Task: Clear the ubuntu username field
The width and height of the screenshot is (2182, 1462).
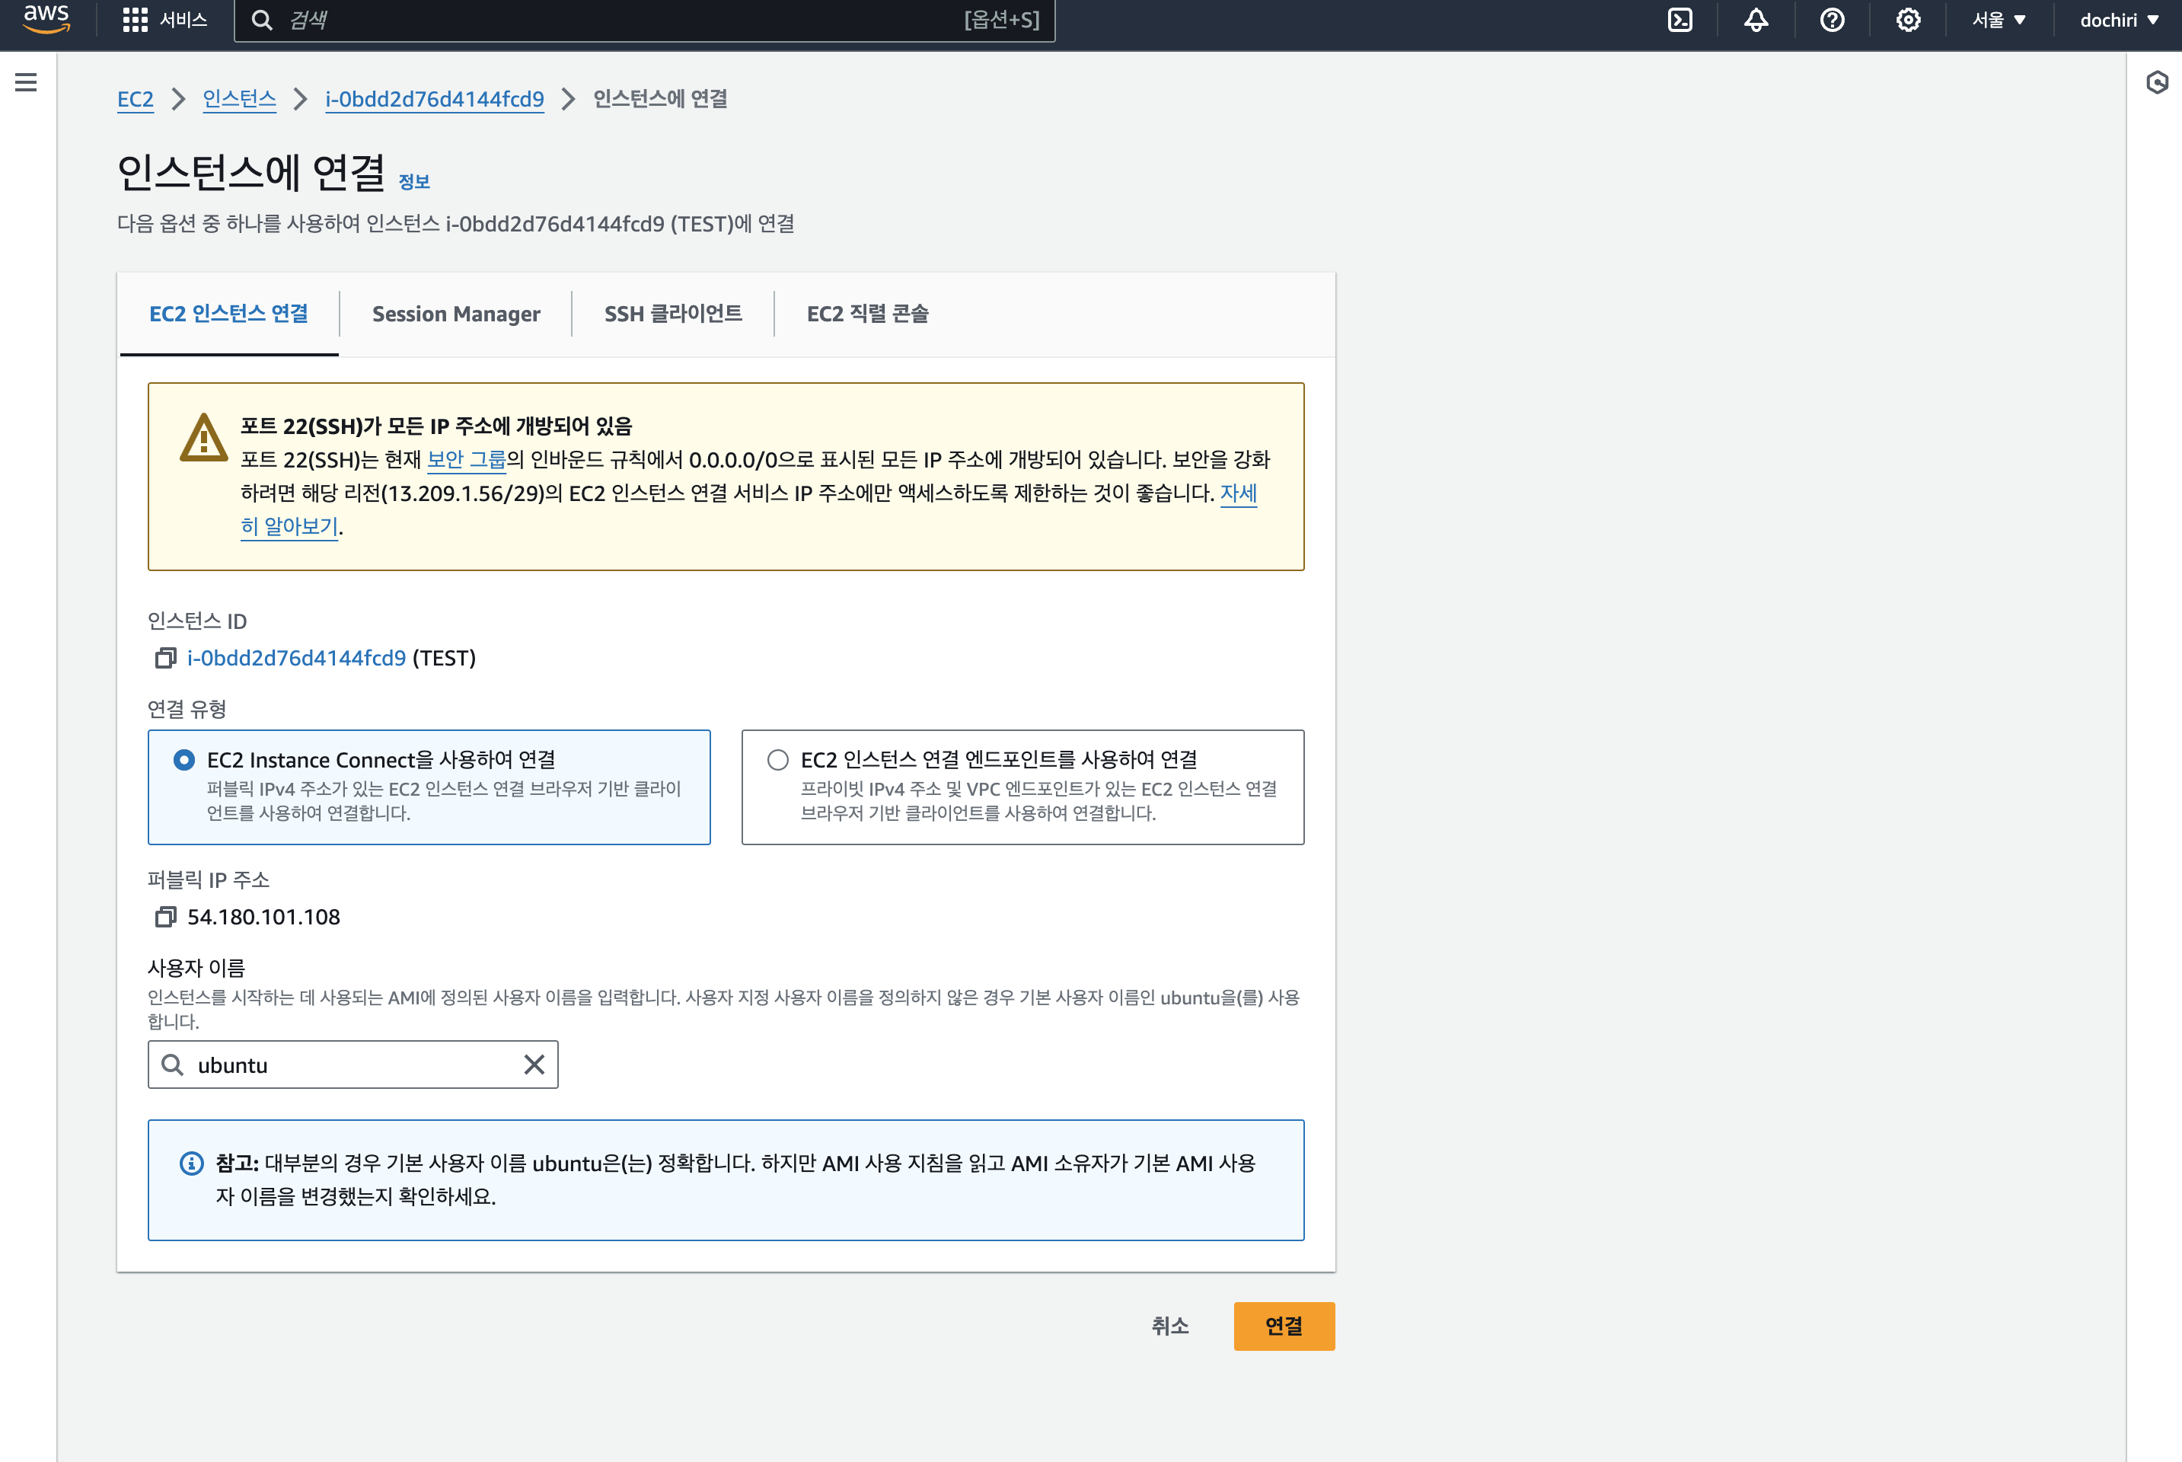Action: pyautogui.click(x=534, y=1065)
